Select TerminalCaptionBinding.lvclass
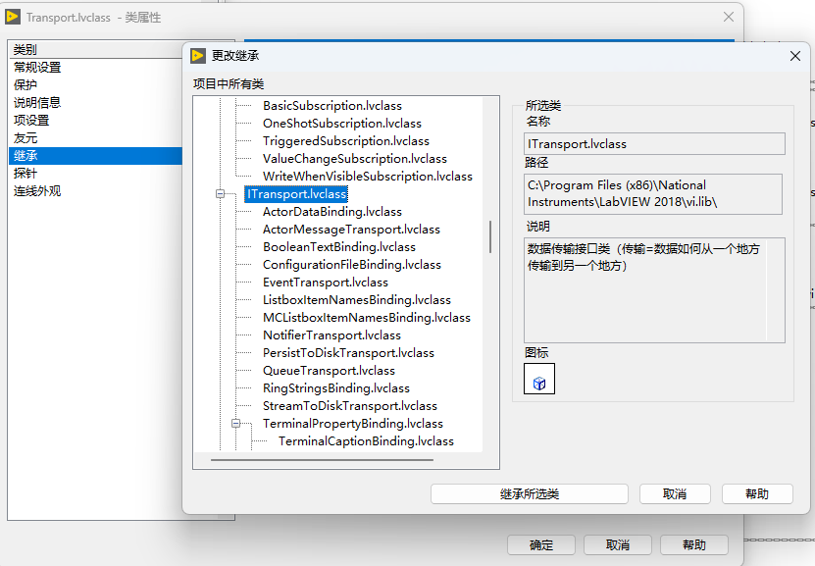The height and width of the screenshot is (566, 815). (366, 441)
